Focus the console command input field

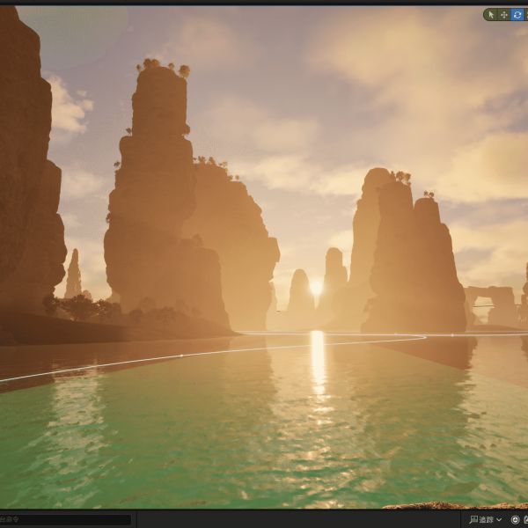pos(66,520)
